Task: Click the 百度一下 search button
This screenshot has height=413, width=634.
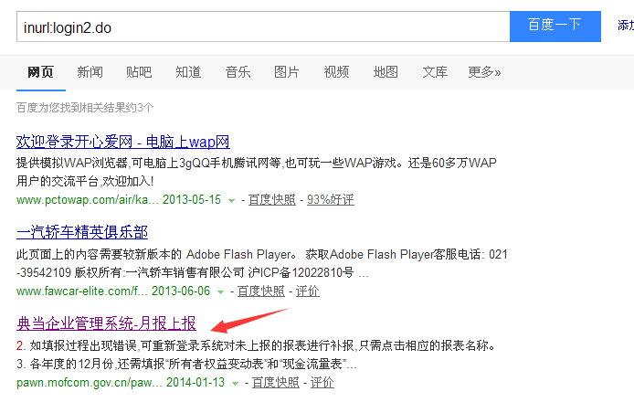Action: click(555, 26)
